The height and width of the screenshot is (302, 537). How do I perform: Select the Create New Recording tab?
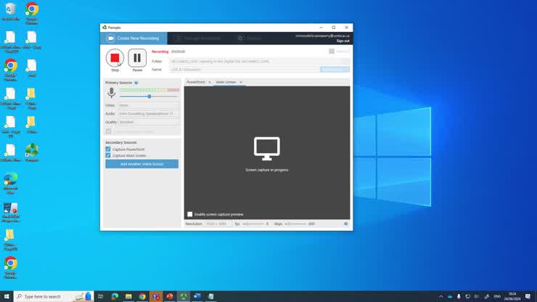coord(134,38)
